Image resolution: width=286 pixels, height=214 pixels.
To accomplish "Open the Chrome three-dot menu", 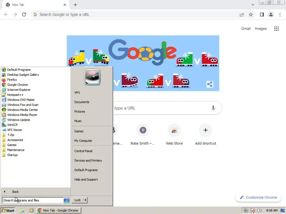I will [x=280, y=14].
